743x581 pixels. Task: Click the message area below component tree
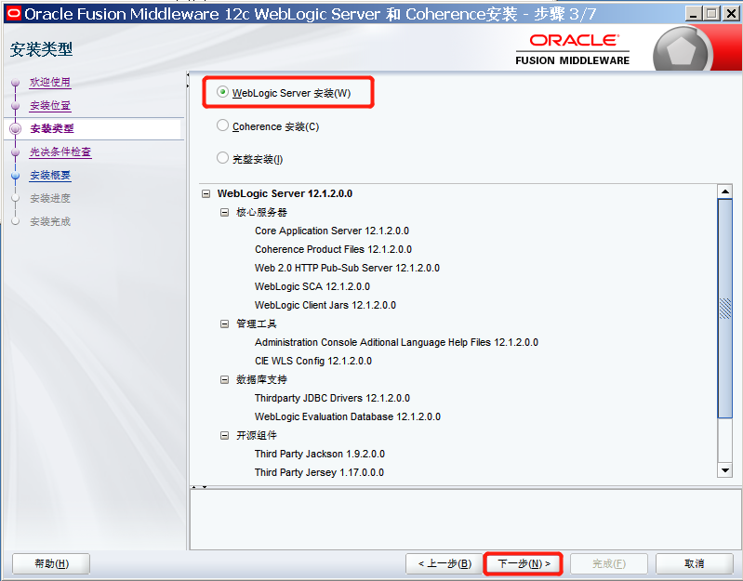pyautogui.click(x=464, y=520)
